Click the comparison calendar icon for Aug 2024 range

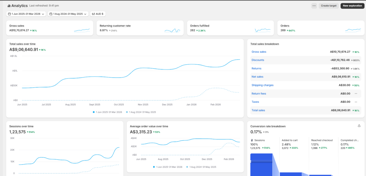(x=51, y=14)
